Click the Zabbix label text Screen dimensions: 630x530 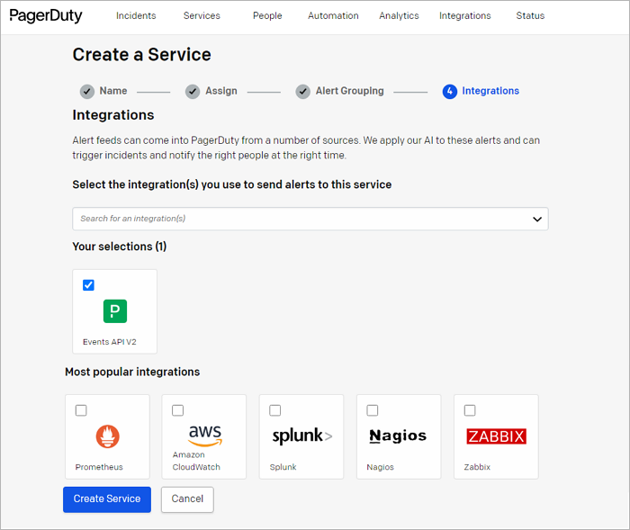477,467
